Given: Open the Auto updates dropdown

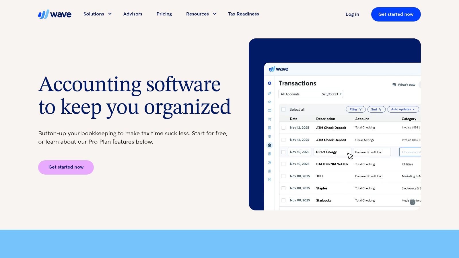Looking at the screenshot, I should click(x=403, y=109).
